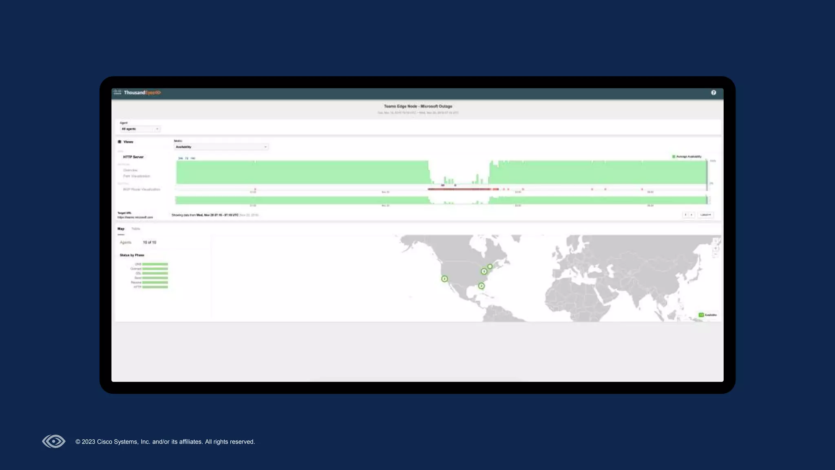
Task: Click the West Coast agent cluster marker
Action: tap(444, 279)
